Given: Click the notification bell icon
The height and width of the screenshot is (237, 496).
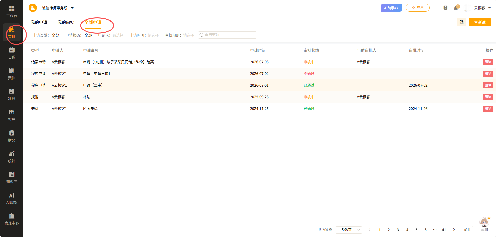Looking at the screenshot, I should [x=456, y=8].
